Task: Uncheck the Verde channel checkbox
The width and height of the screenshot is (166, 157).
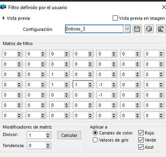Action: tap(141, 140)
